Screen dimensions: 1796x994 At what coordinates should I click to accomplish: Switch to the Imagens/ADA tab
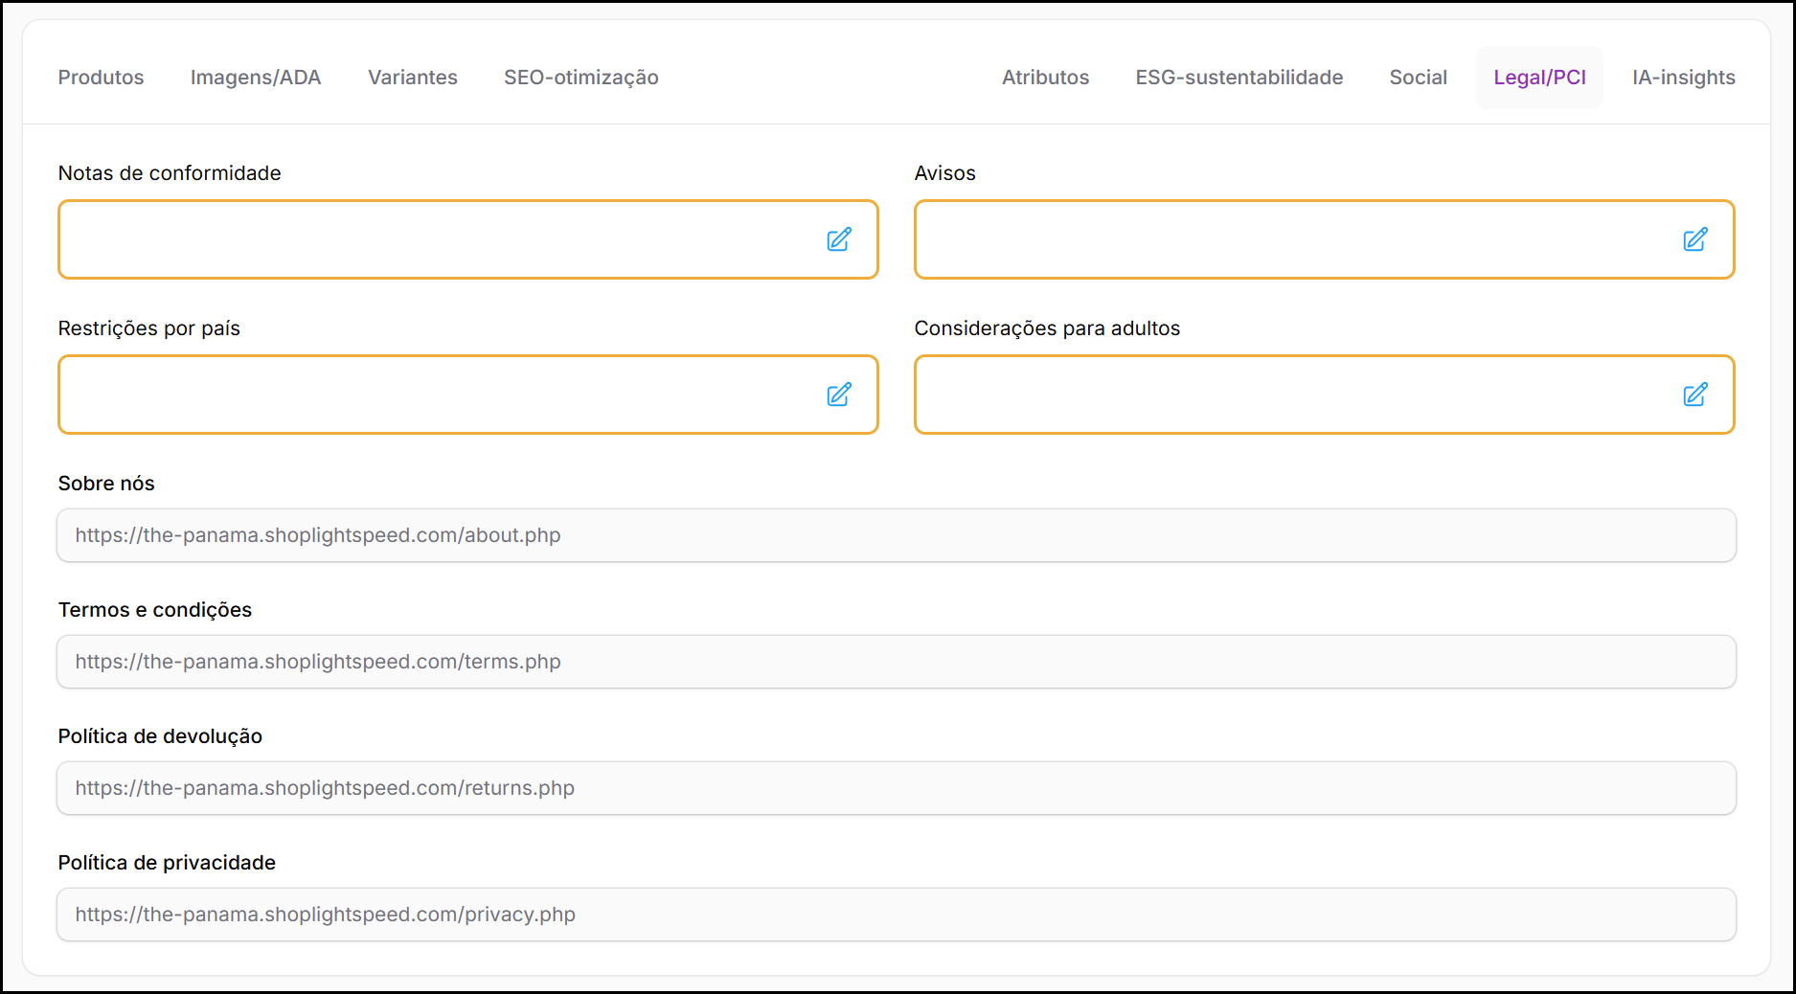pyautogui.click(x=256, y=78)
